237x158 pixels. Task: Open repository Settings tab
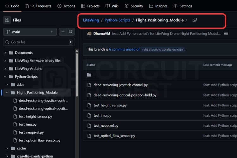pos(183,6)
